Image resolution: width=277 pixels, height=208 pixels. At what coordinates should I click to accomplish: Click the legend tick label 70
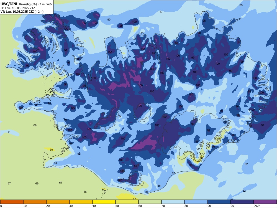click(163, 206)
